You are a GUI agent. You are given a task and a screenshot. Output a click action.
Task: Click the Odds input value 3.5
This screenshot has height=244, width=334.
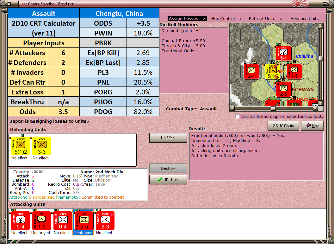pos(63,112)
